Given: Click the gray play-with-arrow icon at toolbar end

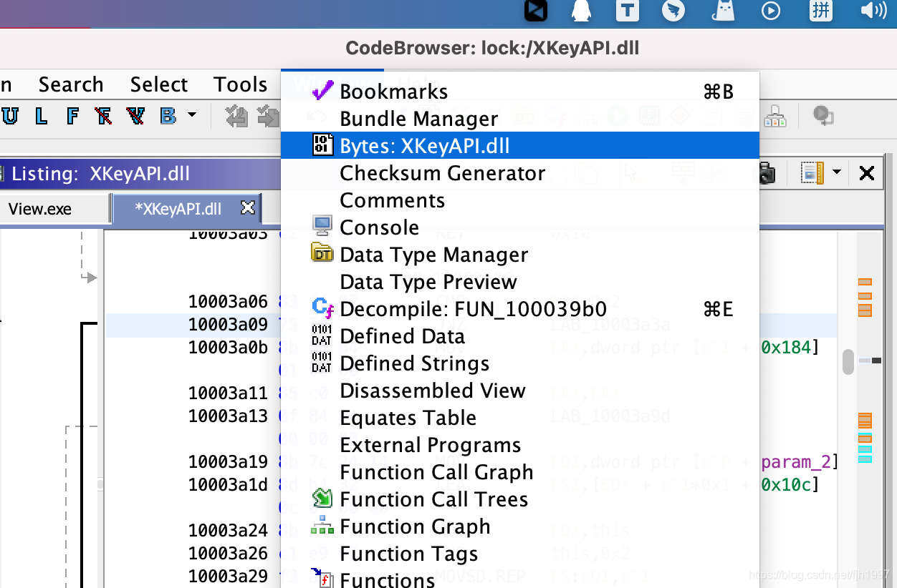Looking at the screenshot, I should [x=822, y=116].
